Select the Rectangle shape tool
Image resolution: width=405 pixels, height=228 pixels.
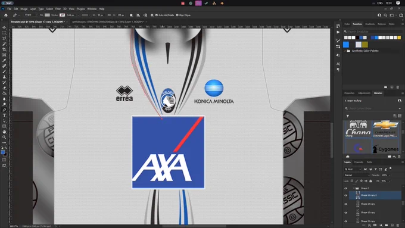[4, 126]
